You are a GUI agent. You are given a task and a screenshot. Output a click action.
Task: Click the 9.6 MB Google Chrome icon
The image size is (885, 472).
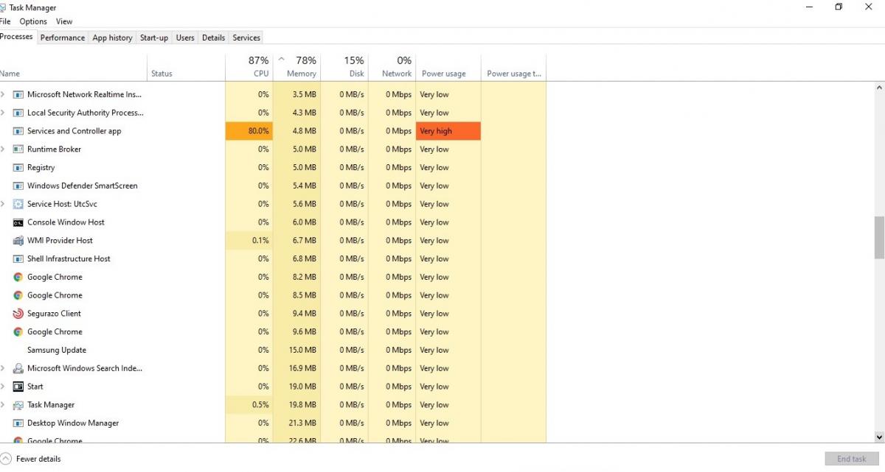click(18, 332)
